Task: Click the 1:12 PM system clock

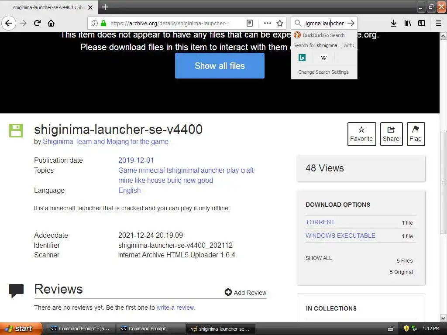Action: tap(431, 328)
